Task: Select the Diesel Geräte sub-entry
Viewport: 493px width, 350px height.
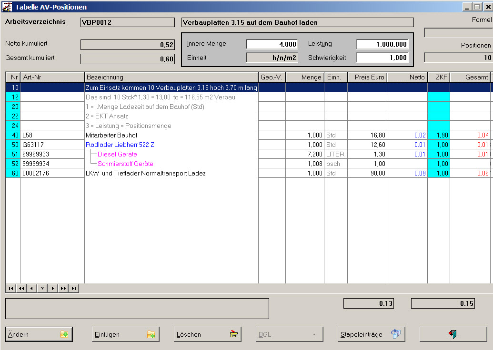Action: pos(117,155)
